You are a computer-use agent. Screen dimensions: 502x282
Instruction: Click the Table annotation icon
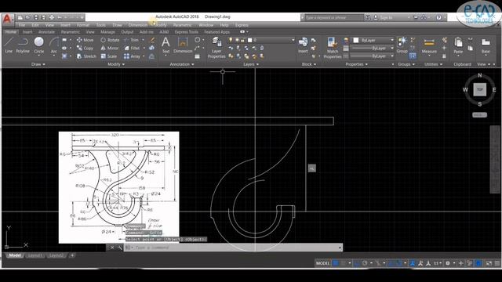point(197,56)
